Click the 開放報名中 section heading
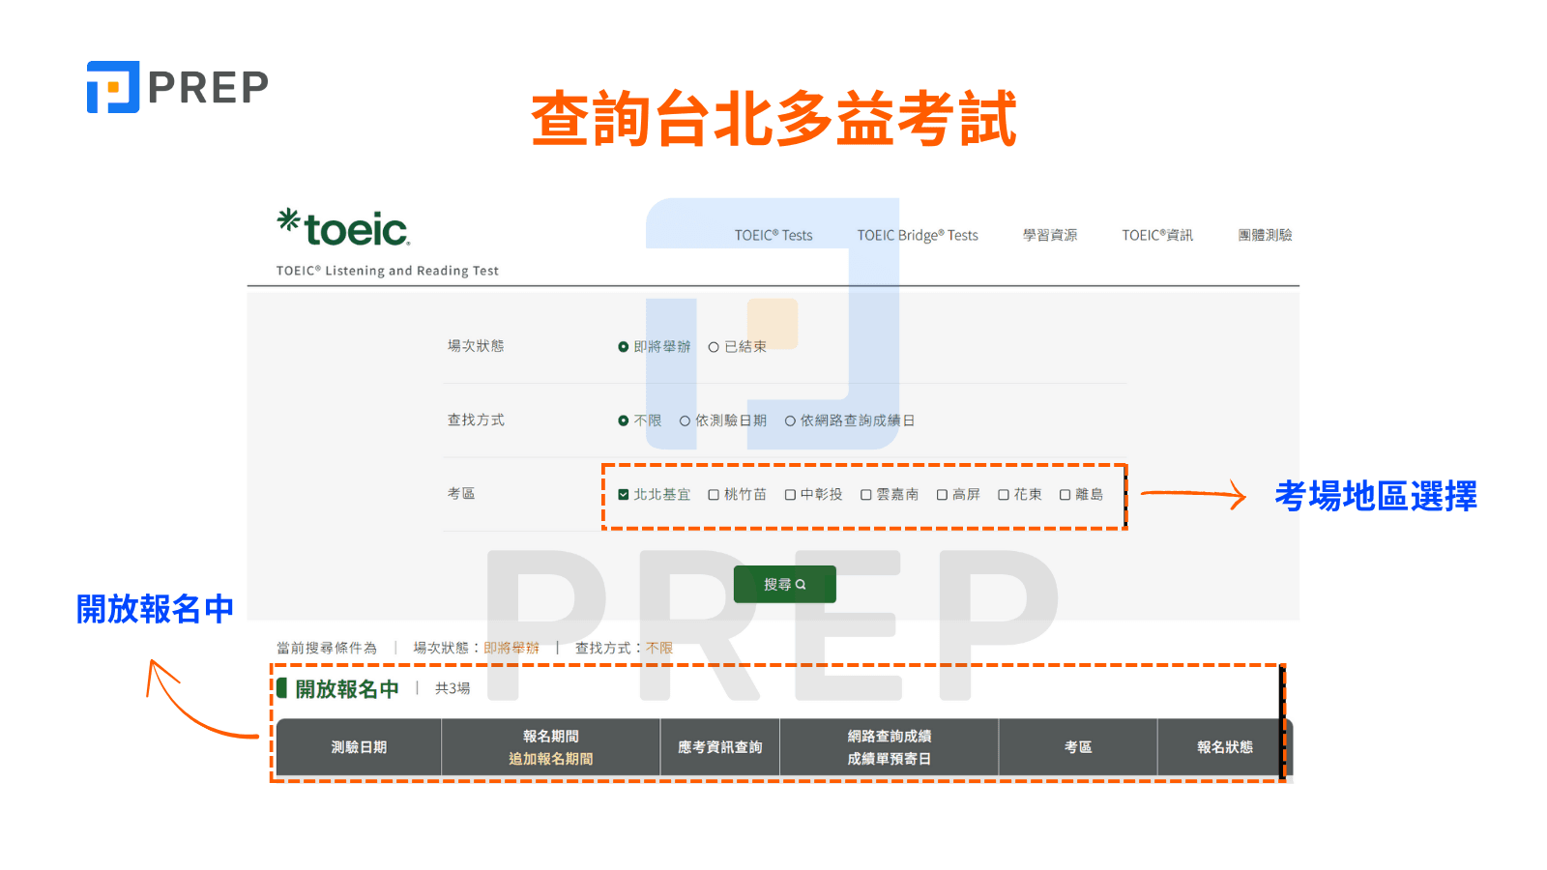The height and width of the screenshot is (870, 1547). point(347,688)
